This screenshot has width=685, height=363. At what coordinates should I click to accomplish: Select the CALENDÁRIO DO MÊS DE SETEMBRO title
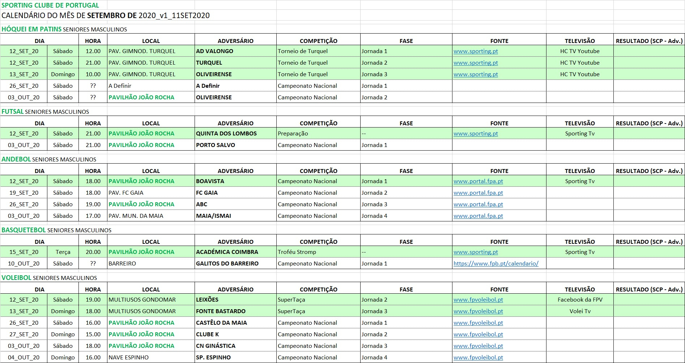click(x=106, y=16)
